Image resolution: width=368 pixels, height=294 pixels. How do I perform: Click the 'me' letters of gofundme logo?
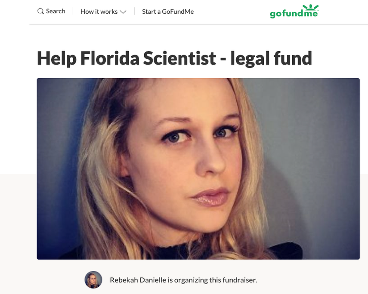click(x=311, y=14)
